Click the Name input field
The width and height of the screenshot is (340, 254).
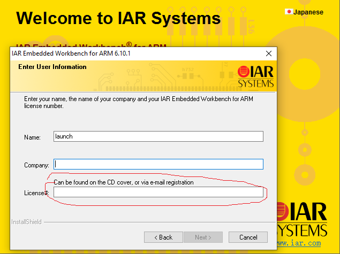point(158,136)
